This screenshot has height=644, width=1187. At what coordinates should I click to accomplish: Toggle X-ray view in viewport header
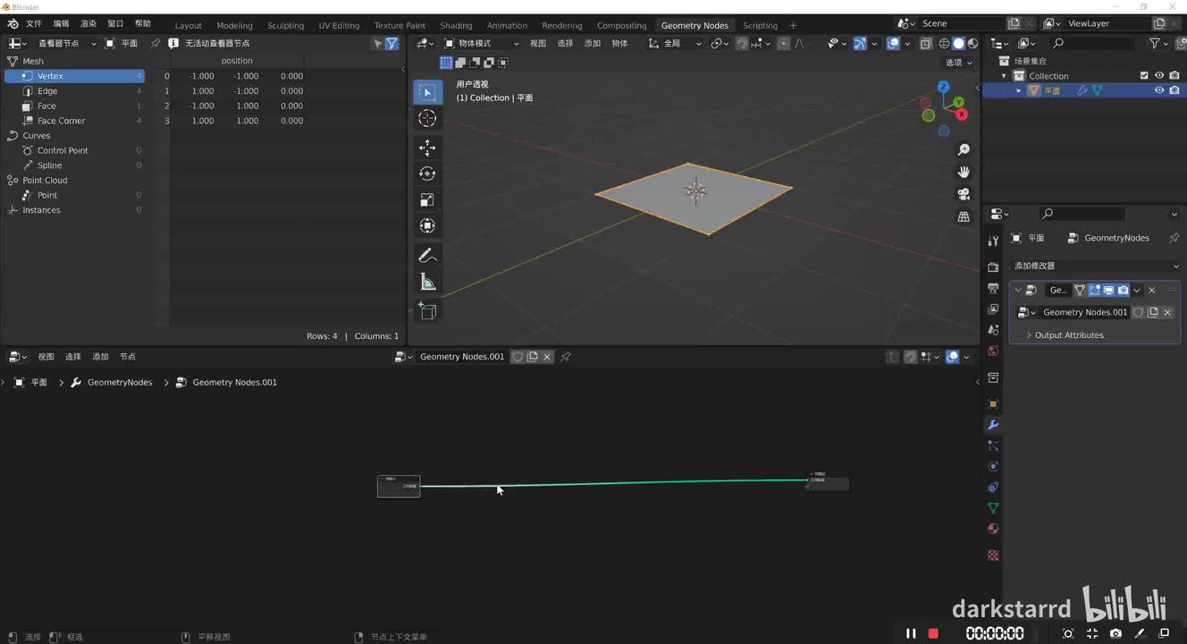[926, 43]
